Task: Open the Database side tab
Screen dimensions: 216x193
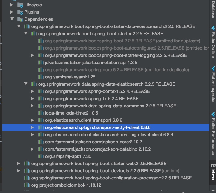Action: (x=213, y=9)
